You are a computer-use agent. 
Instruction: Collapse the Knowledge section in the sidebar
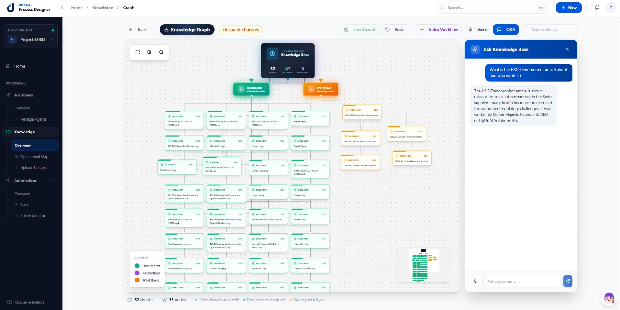[53, 132]
